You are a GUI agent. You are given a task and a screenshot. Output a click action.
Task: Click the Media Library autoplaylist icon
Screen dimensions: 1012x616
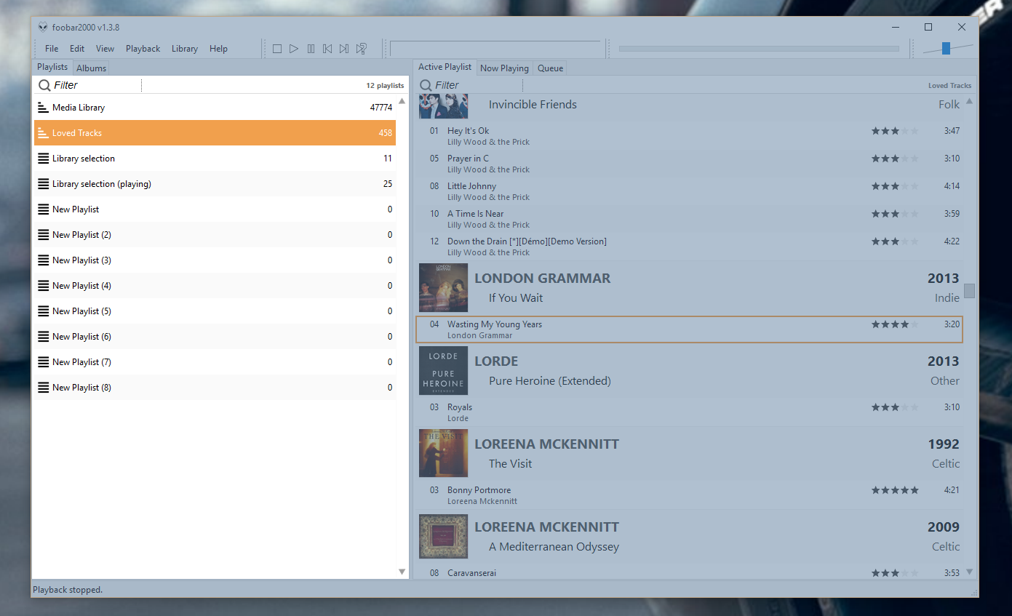43,108
